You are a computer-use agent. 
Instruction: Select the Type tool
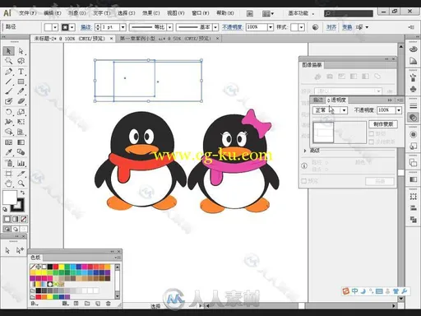click(x=21, y=72)
